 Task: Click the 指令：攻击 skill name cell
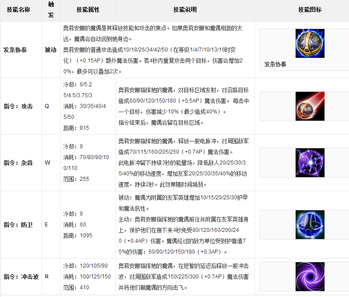coord(18,106)
